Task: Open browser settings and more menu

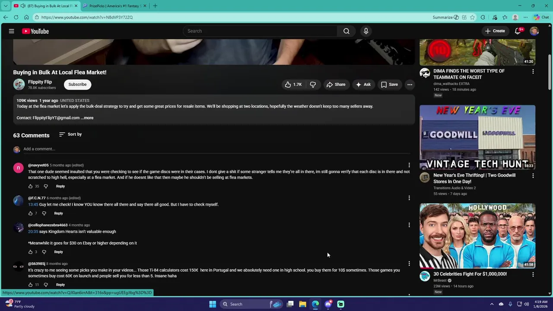Action: coord(525,17)
